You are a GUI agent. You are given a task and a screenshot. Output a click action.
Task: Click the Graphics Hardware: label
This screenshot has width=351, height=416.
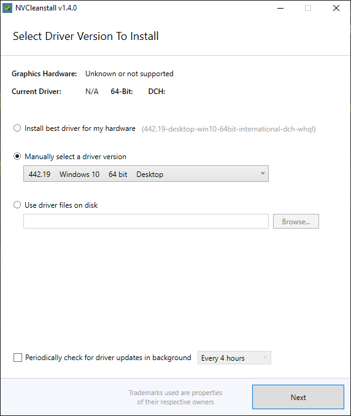[x=44, y=74]
